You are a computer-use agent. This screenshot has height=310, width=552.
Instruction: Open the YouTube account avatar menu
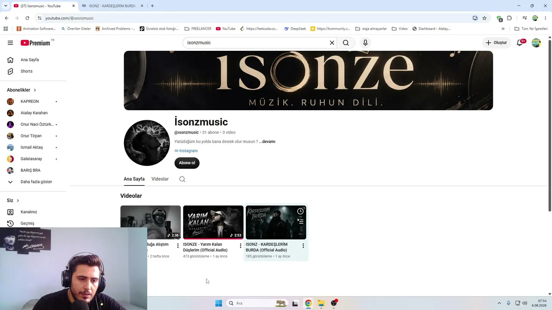pos(536,43)
